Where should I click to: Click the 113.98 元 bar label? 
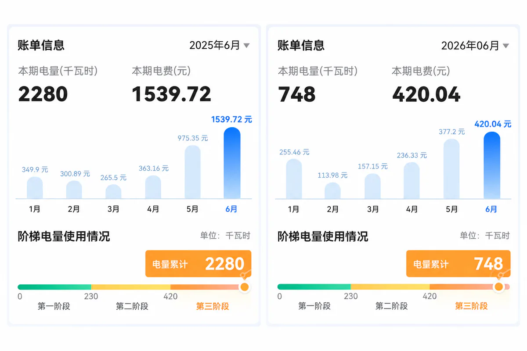tap(333, 175)
